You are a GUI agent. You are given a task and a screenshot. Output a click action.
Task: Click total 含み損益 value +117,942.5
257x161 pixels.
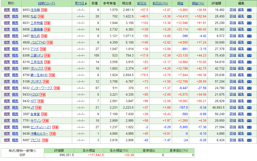pos(96,155)
